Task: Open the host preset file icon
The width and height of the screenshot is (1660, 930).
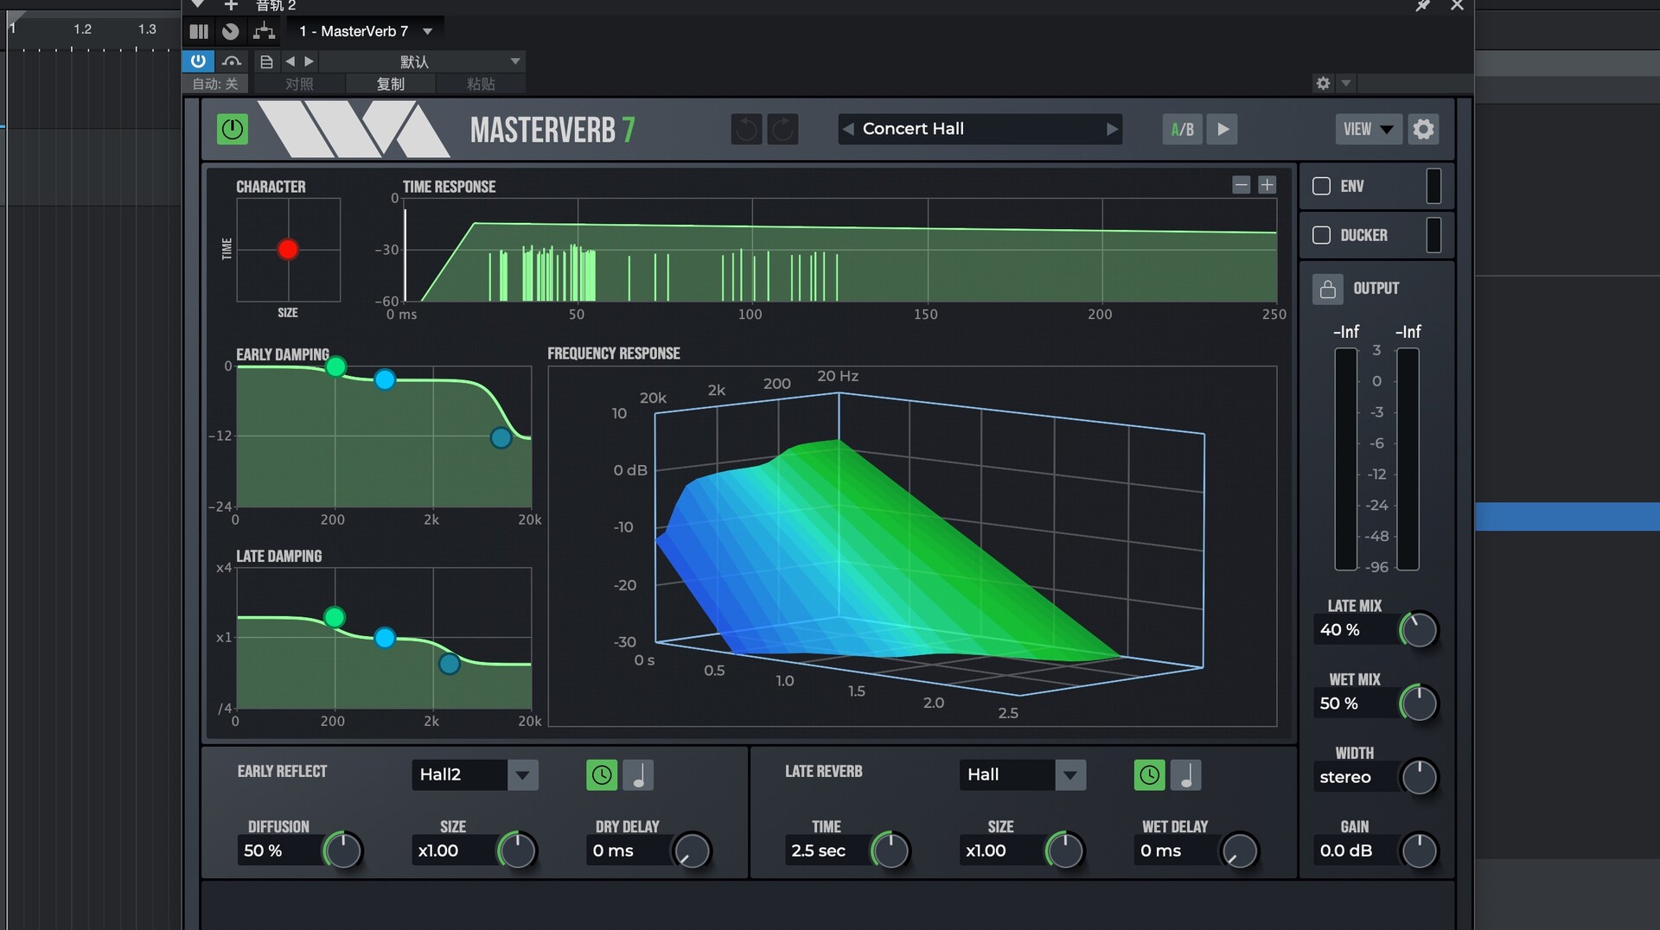Action: click(266, 61)
